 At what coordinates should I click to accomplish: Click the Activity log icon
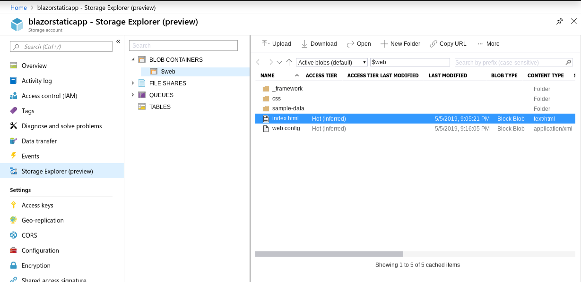[x=14, y=81]
